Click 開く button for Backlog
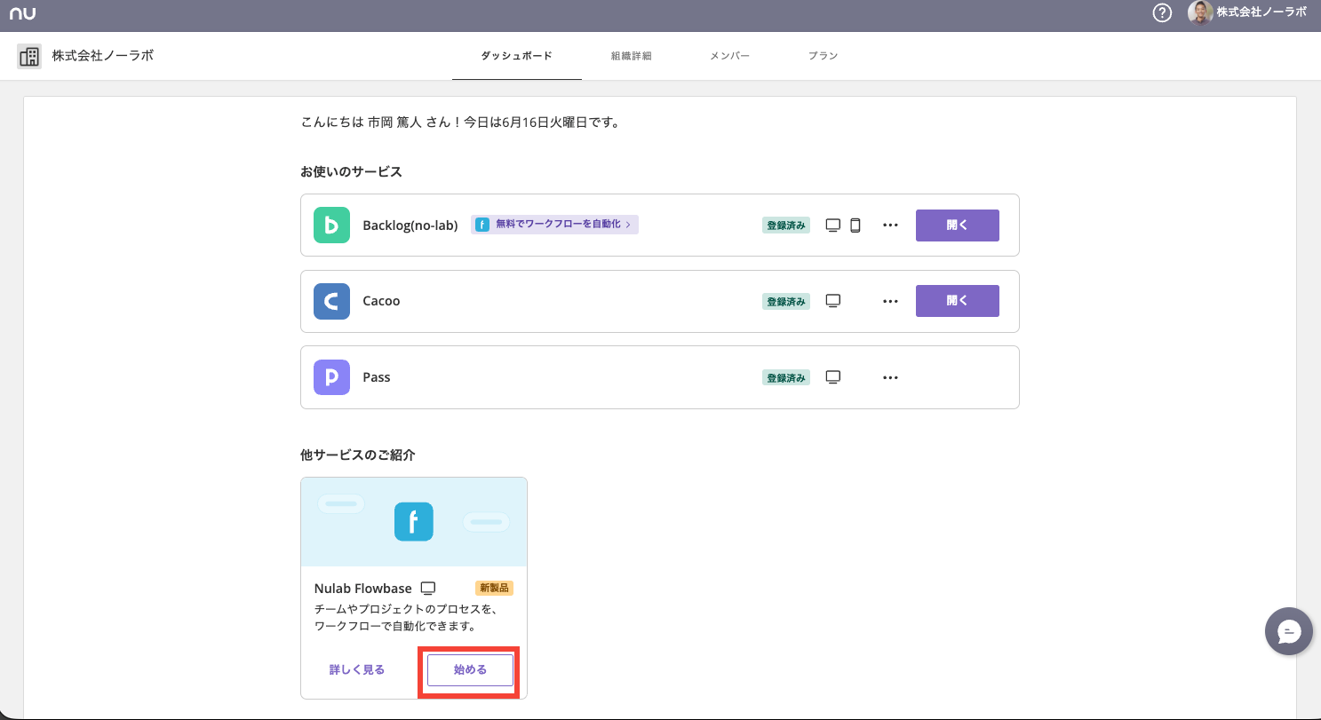Viewport: 1321px width, 720px height. [x=958, y=225]
